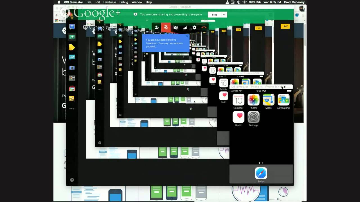Open the Brent Schooley user menu
360x202 pixels.
point(294,2)
